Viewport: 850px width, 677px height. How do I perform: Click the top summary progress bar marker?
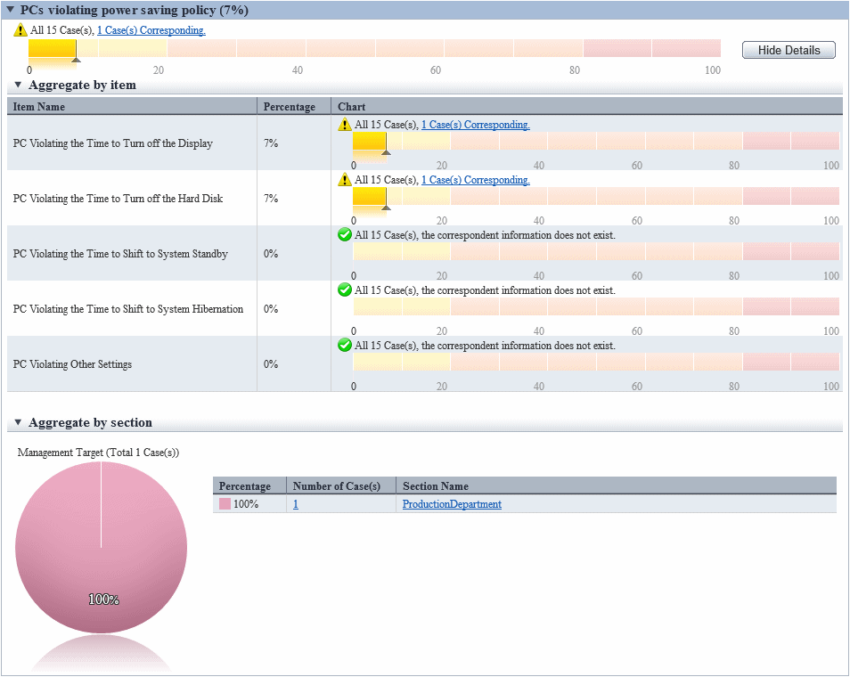(77, 61)
